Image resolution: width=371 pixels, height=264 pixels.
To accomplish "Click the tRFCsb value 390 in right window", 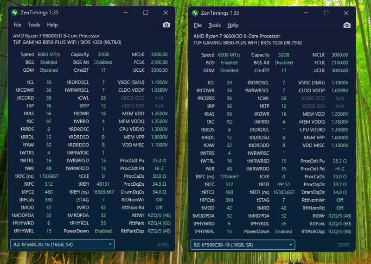I will pyautogui.click(x=229, y=200).
